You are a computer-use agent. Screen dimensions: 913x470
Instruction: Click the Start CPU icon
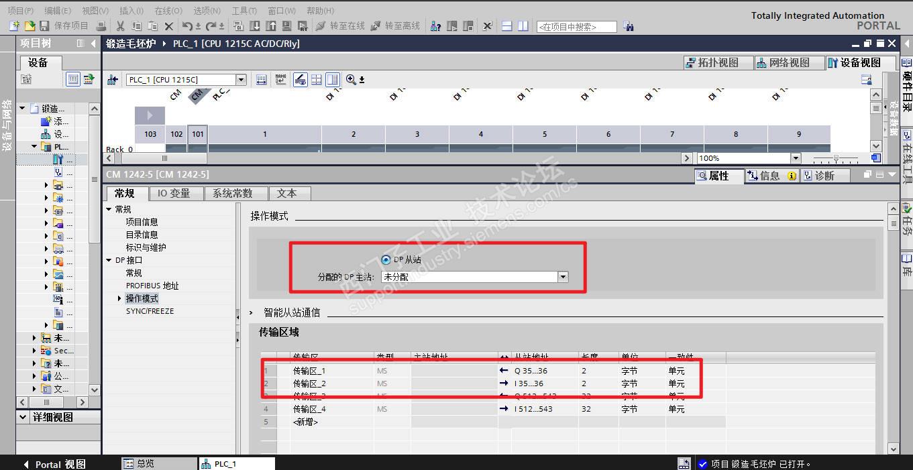452,27
